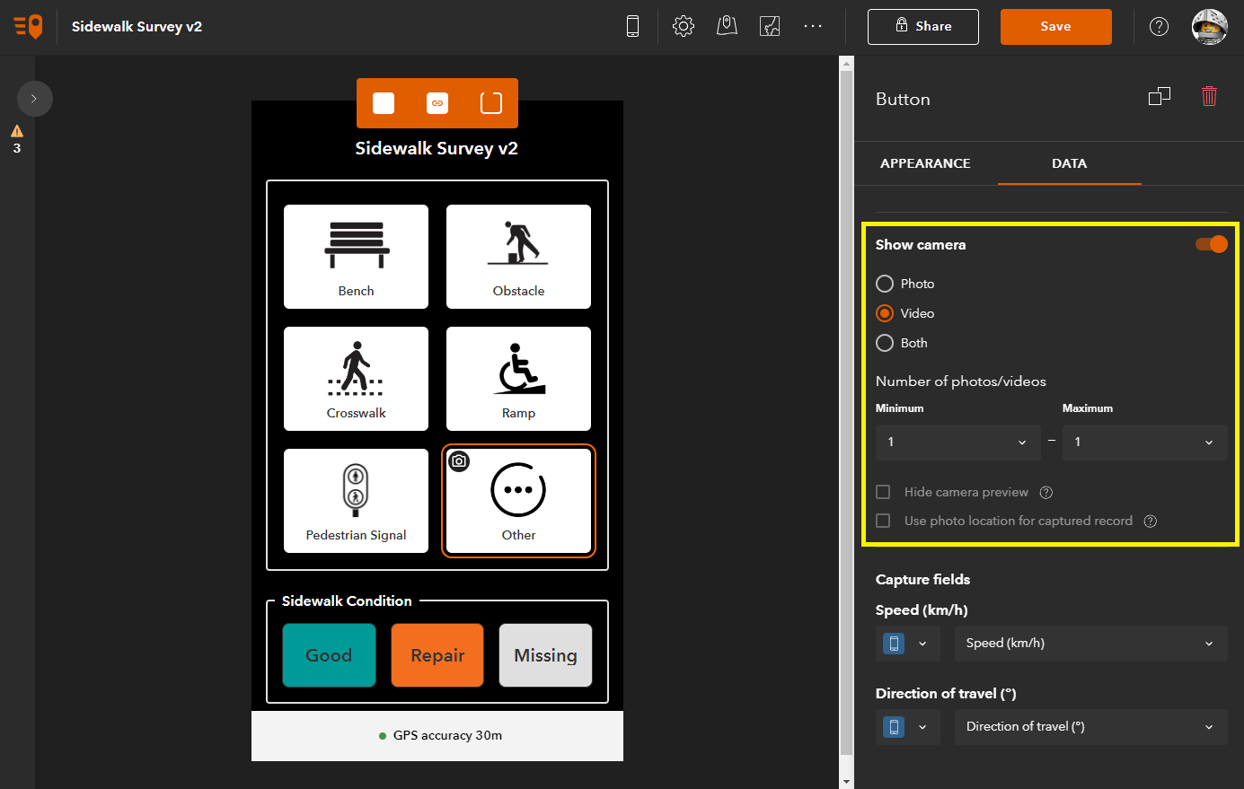Open the Share dialog
Viewport: 1244px width, 789px height.
922,26
